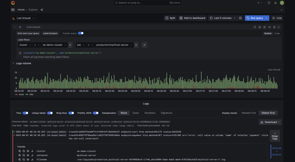
Task: Open the Explore share link icon
Action: 41,10
